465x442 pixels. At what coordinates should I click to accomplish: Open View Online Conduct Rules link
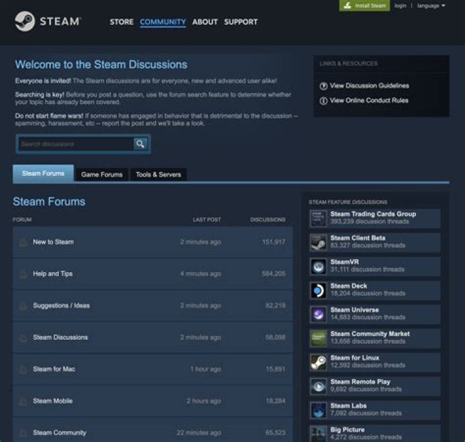[x=369, y=101]
